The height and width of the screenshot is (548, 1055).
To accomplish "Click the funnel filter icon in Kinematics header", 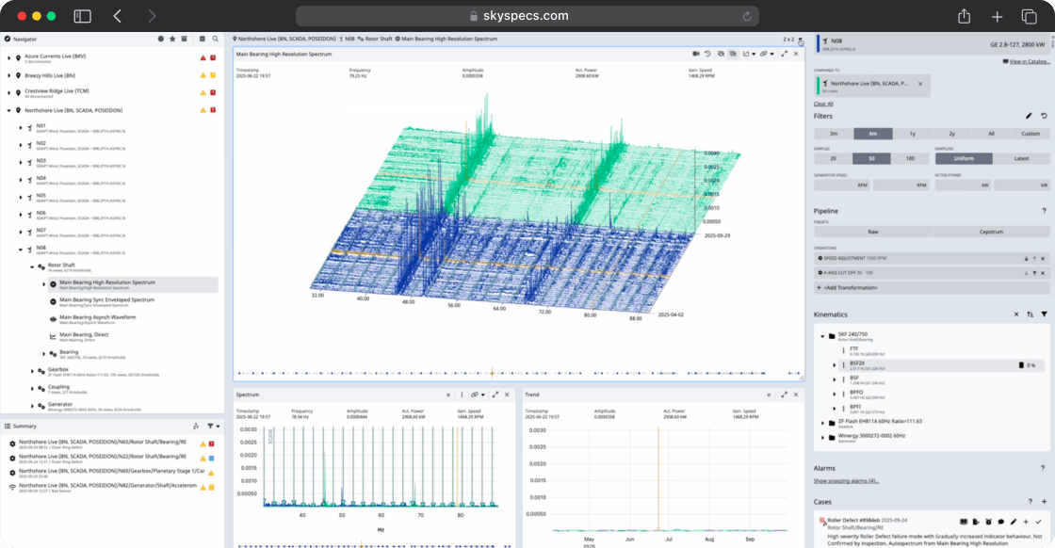I will tap(1045, 314).
